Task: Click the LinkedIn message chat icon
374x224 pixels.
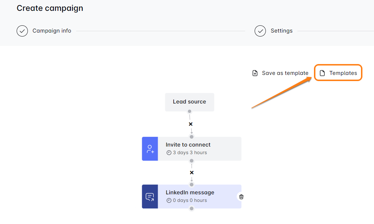Action: tap(150, 196)
